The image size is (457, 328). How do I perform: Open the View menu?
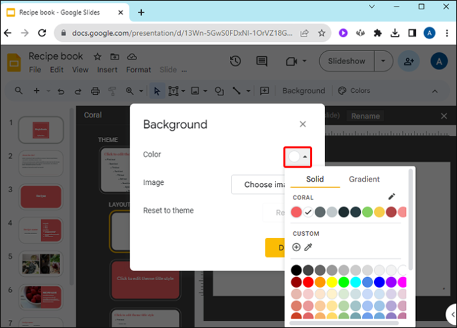point(80,70)
